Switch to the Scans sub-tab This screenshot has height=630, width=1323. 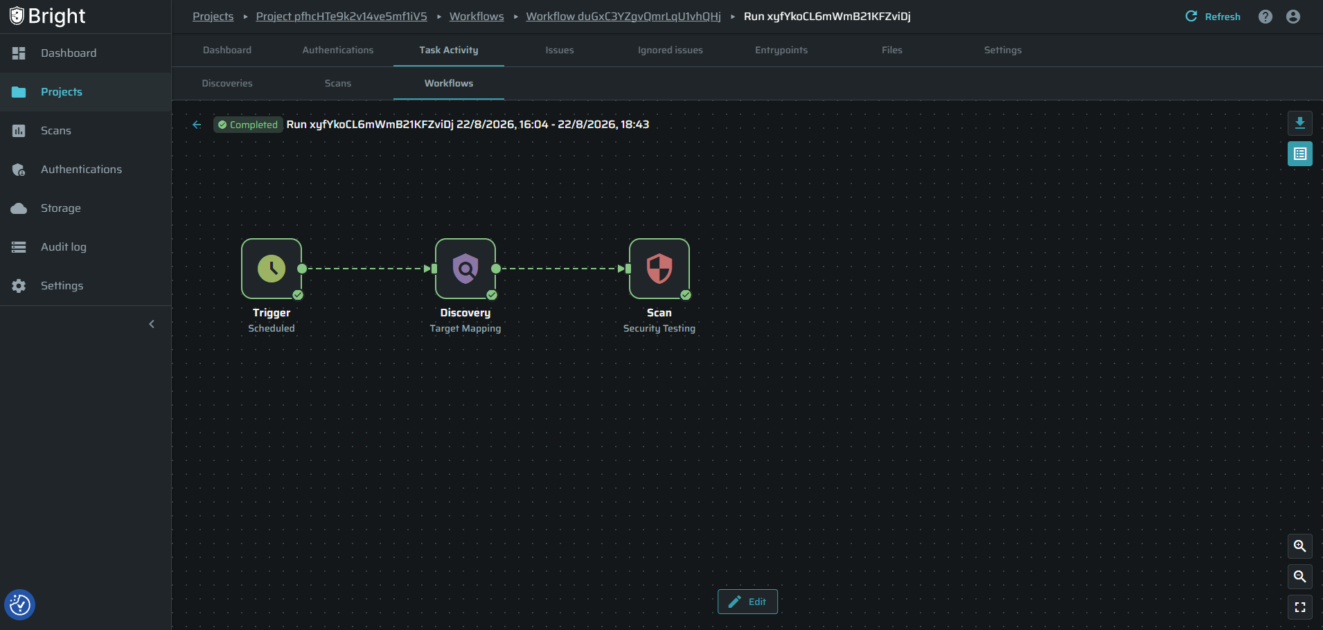tap(338, 84)
